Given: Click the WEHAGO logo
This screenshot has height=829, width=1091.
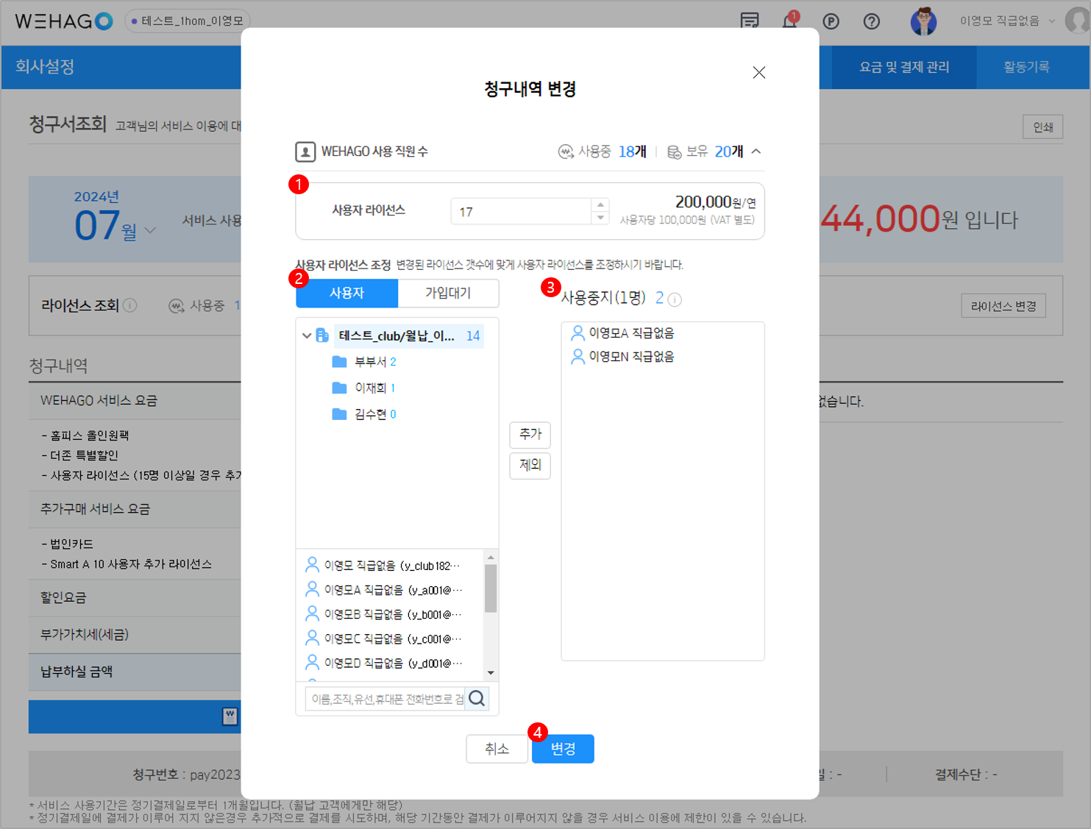Looking at the screenshot, I should point(63,21).
